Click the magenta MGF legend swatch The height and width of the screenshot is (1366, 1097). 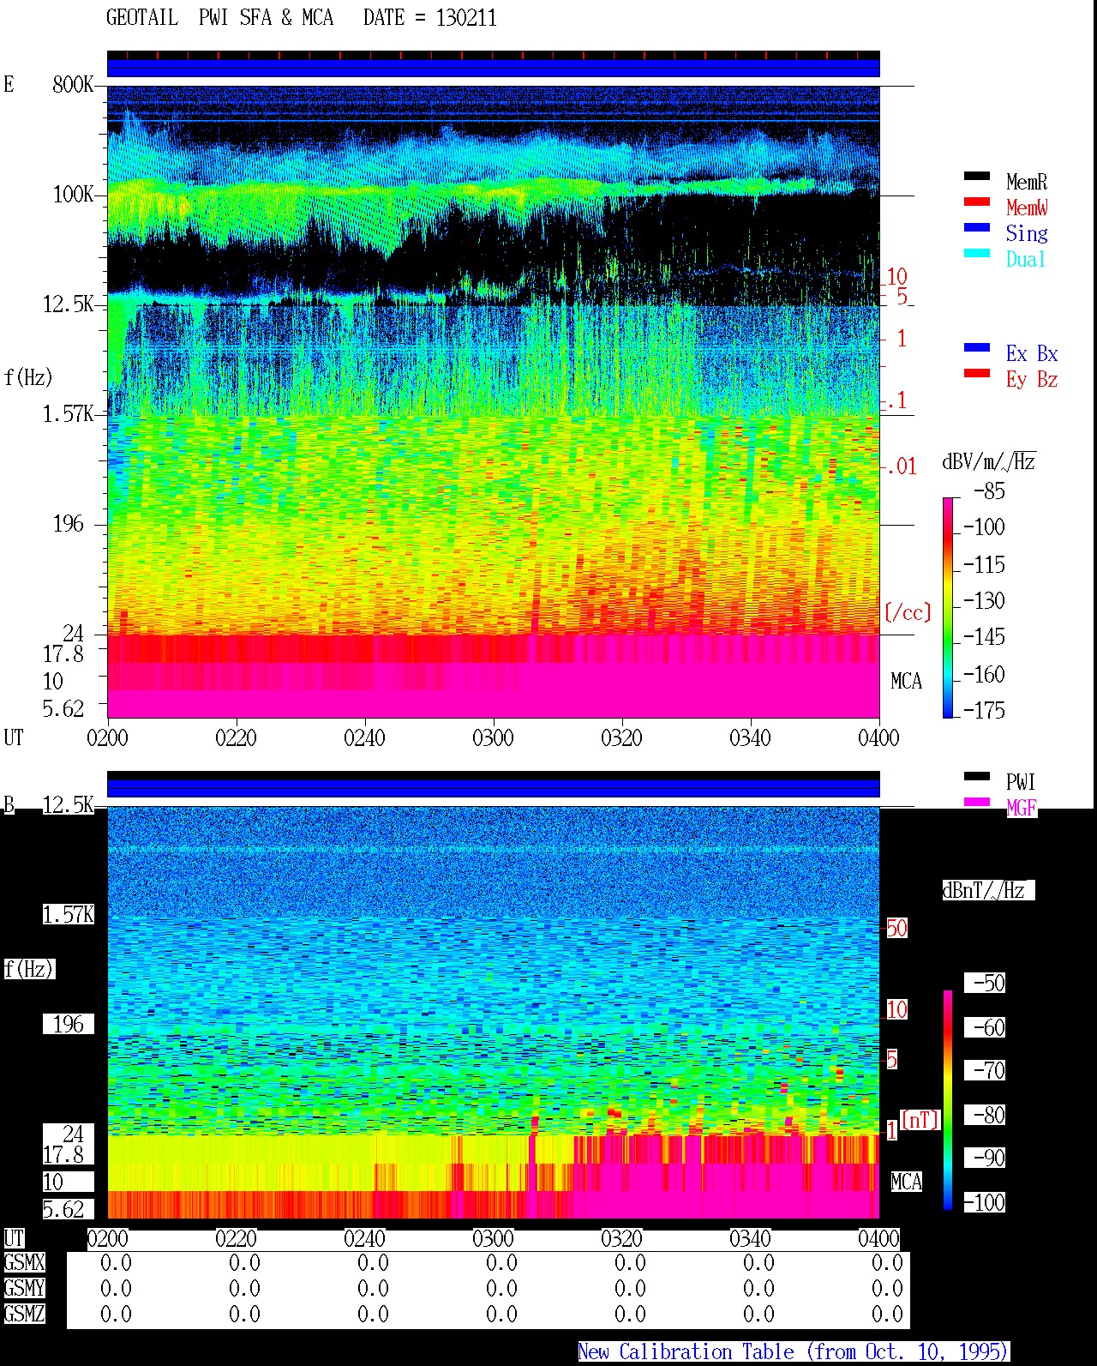point(977,802)
